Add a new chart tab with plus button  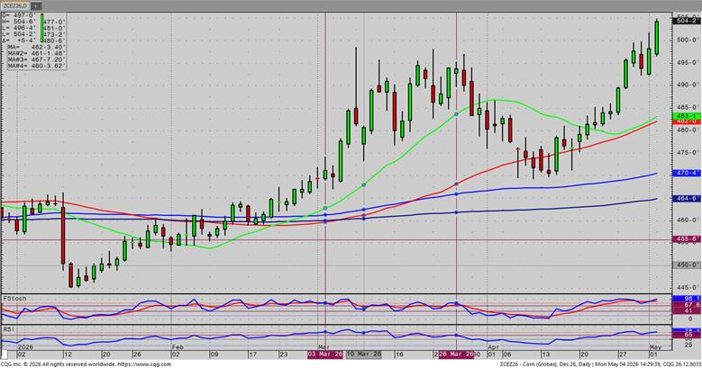pyautogui.click(x=36, y=5)
